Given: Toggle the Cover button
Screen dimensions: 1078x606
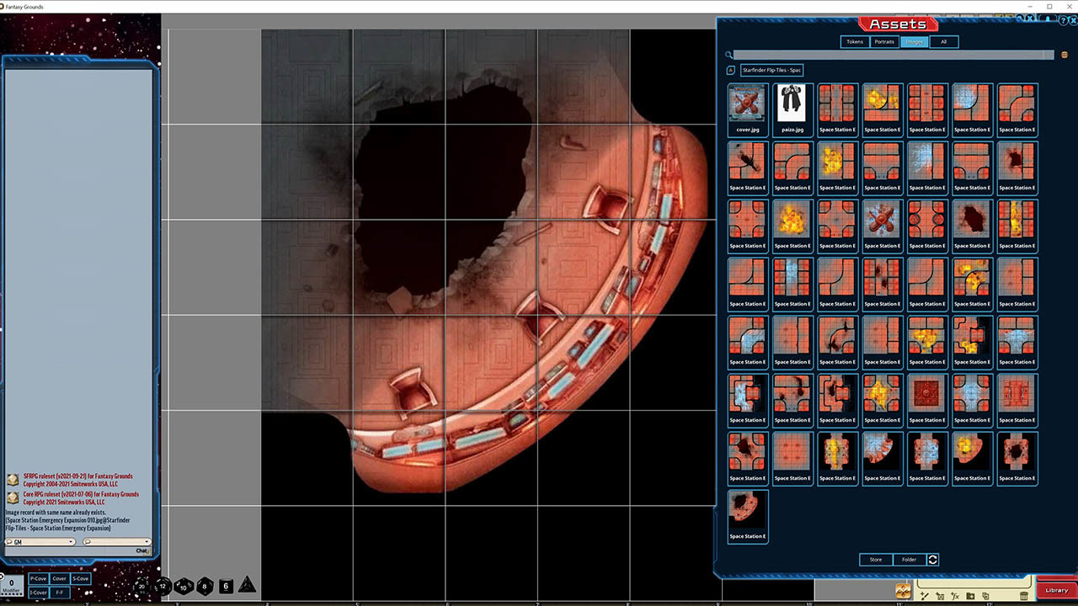Looking at the screenshot, I should click(x=59, y=578).
